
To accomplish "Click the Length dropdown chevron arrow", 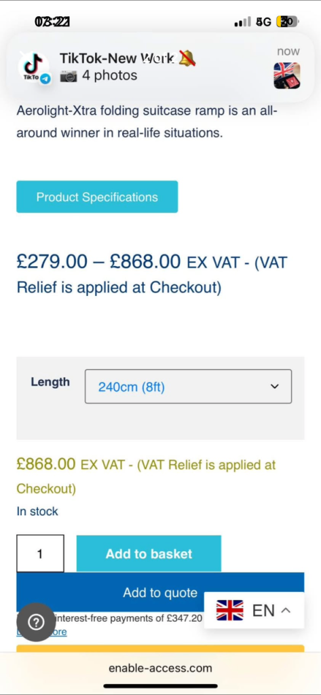I will [x=275, y=386].
